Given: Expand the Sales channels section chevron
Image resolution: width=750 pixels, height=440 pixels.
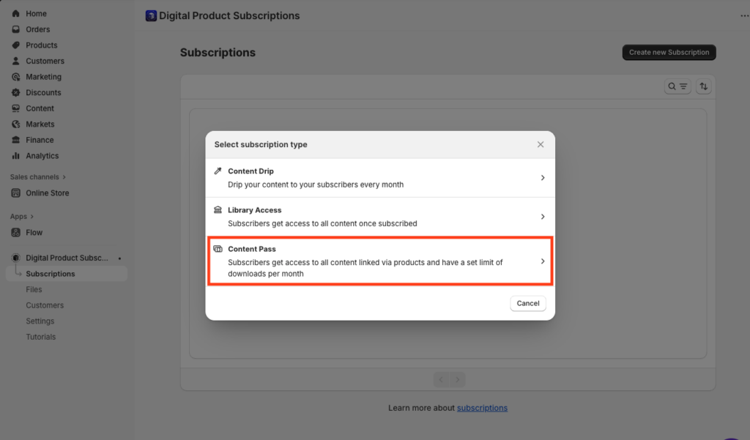Looking at the screenshot, I should pyautogui.click(x=64, y=177).
